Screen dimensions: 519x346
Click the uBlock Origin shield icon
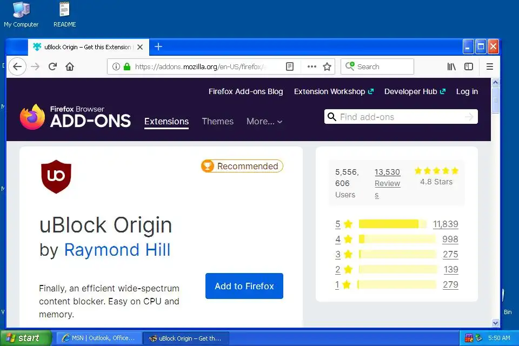(56, 177)
